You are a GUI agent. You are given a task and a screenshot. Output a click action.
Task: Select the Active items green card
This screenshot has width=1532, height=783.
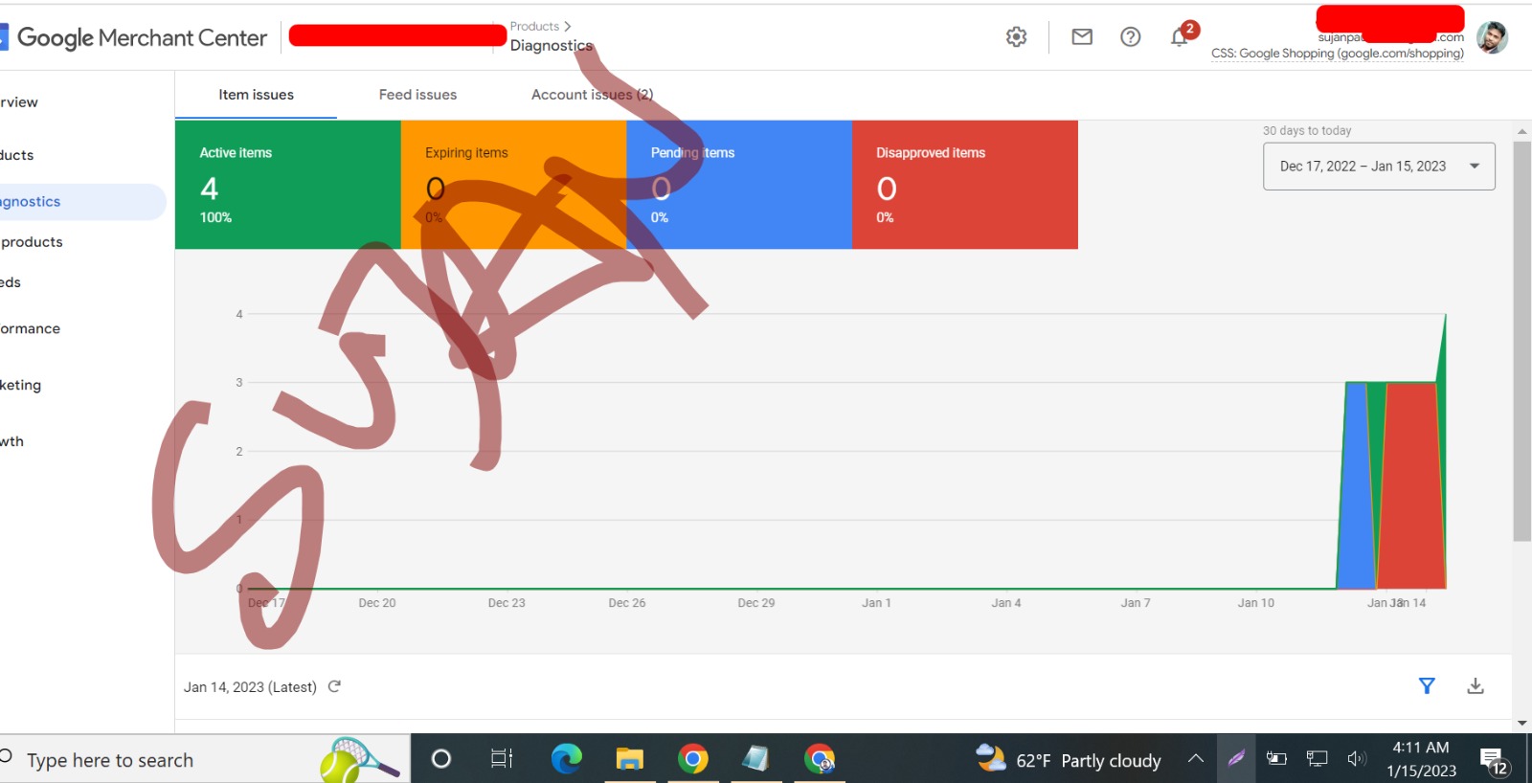pos(288,185)
